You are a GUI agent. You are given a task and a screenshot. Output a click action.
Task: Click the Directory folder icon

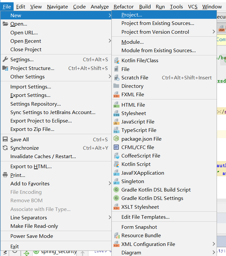[116, 86]
